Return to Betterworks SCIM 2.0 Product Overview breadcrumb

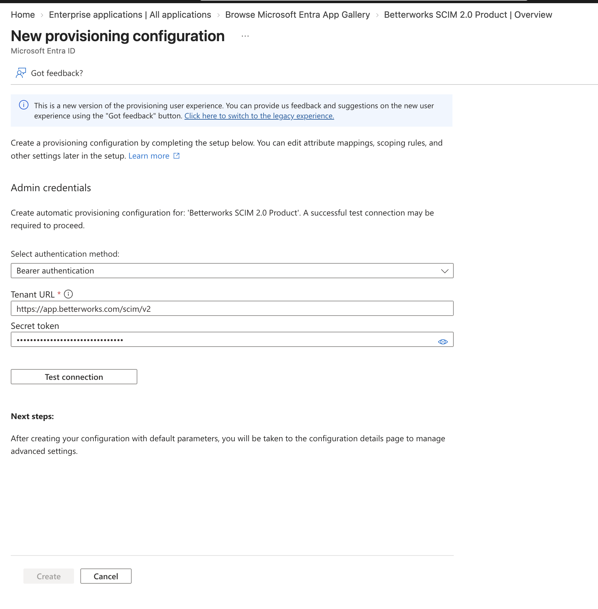tap(468, 15)
